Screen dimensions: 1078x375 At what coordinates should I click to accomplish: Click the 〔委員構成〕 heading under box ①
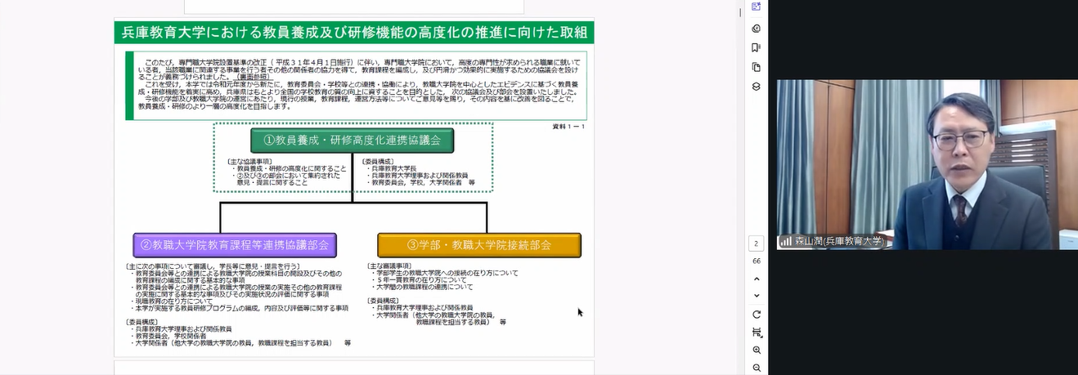point(380,162)
